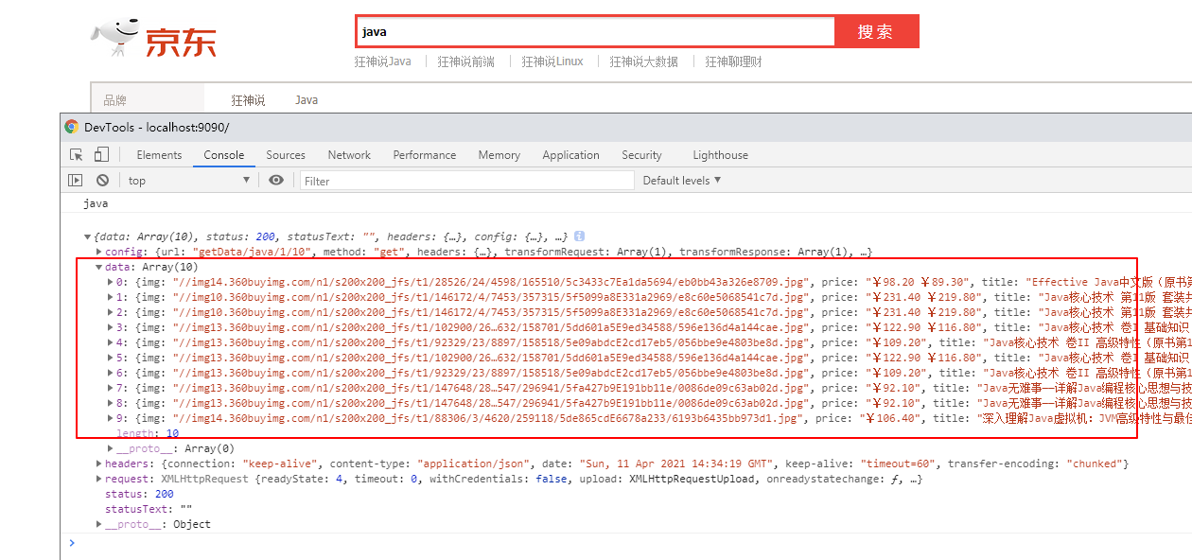This screenshot has width=1192, height=560.
Task: Select the 狂神说 brand filter
Action: pyautogui.click(x=249, y=100)
